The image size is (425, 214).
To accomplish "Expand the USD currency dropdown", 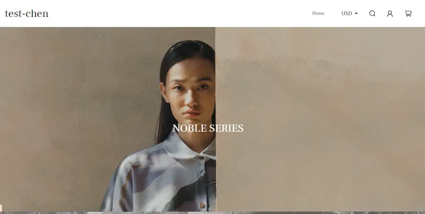I will pyautogui.click(x=349, y=14).
